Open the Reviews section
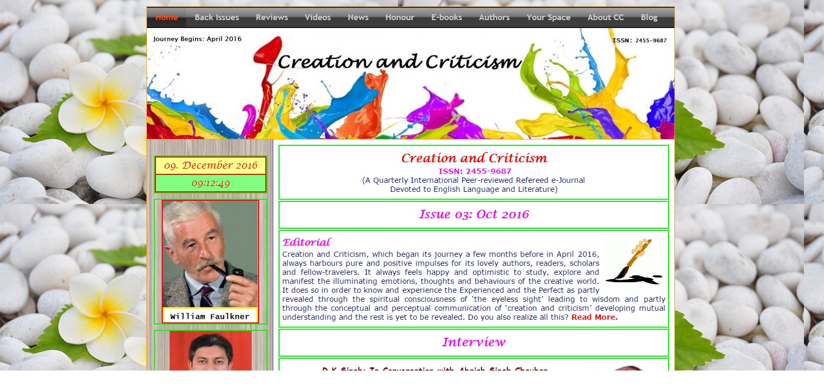The width and height of the screenshot is (824, 389). (x=272, y=17)
